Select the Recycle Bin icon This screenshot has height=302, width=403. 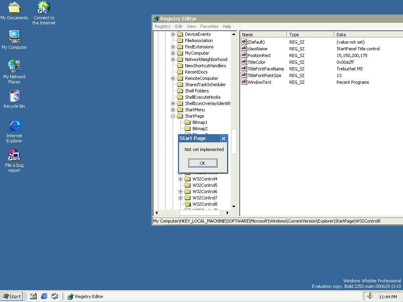pos(15,99)
